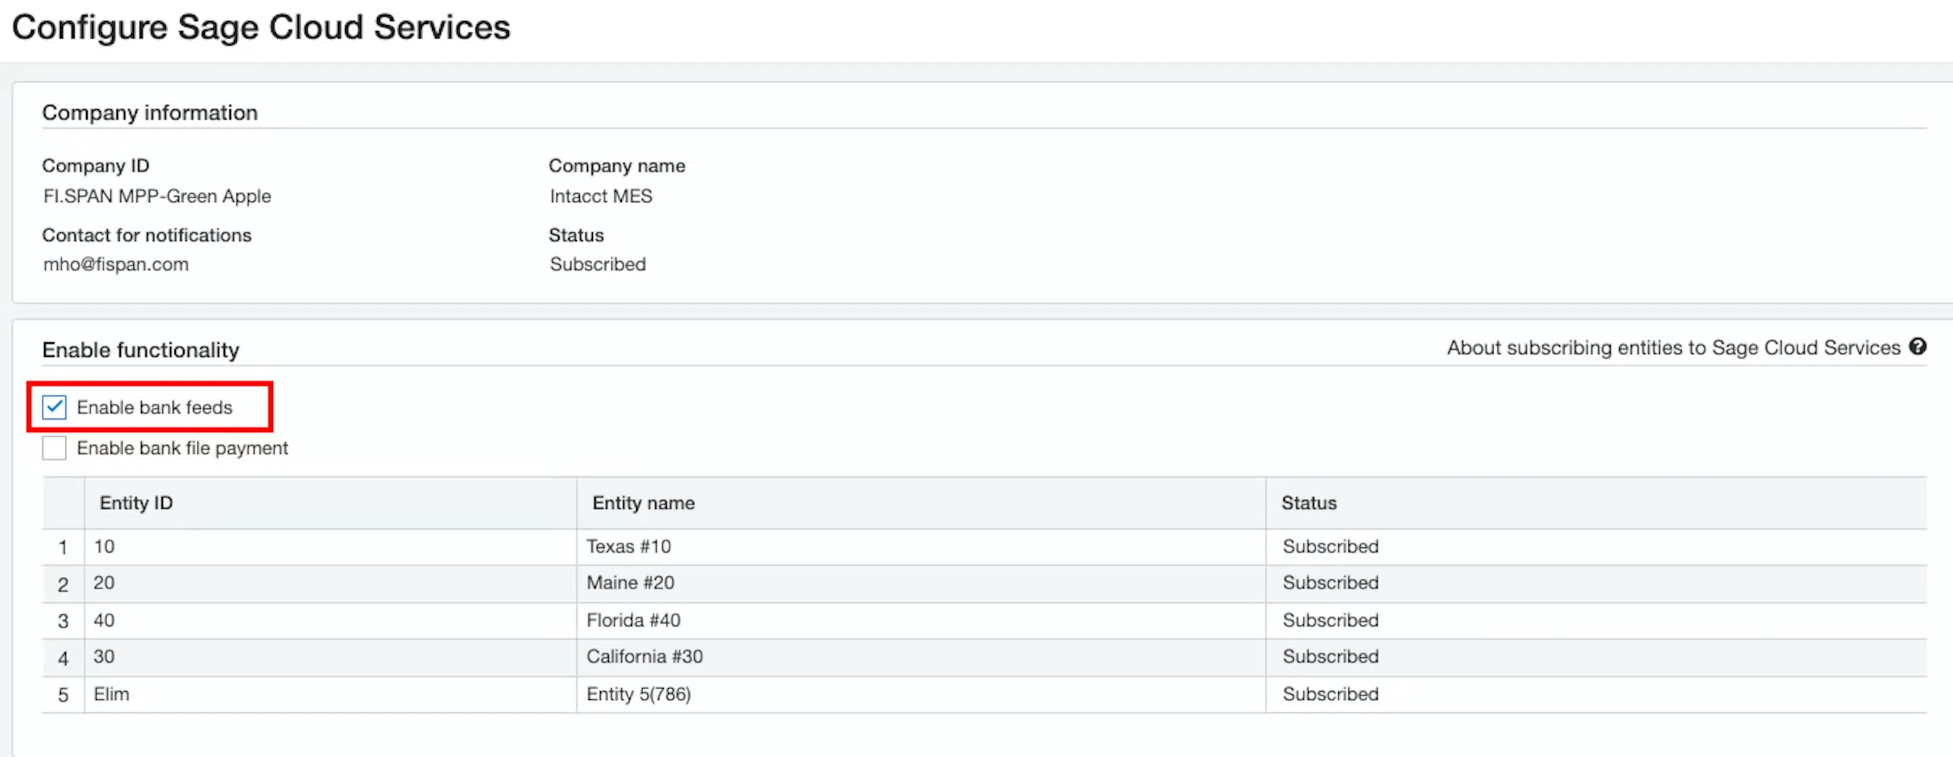Click the Contact for notifications label

tap(147, 236)
